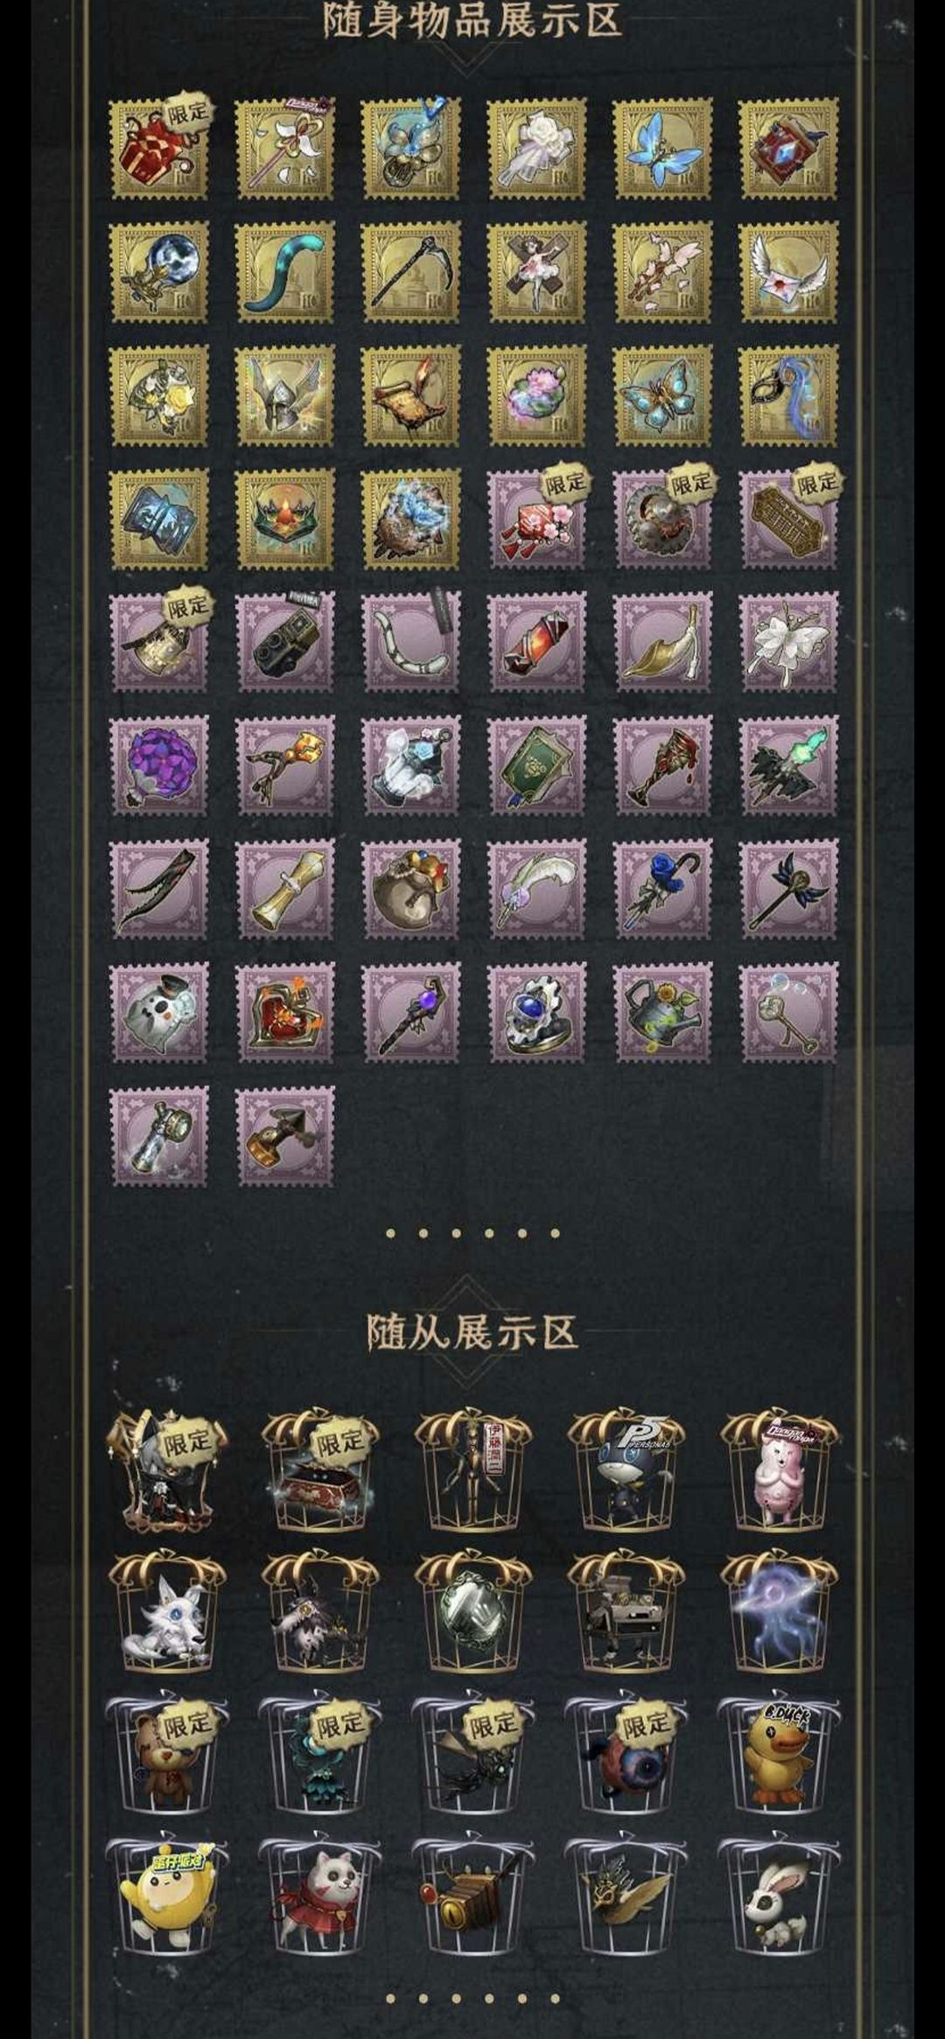Select the green book purple stamp accessory
This screenshot has height=2039, width=945.
pos(536,766)
